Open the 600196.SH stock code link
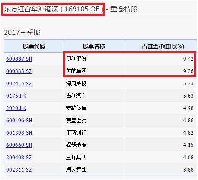The image size is (198, 180). tap(20, 121)
